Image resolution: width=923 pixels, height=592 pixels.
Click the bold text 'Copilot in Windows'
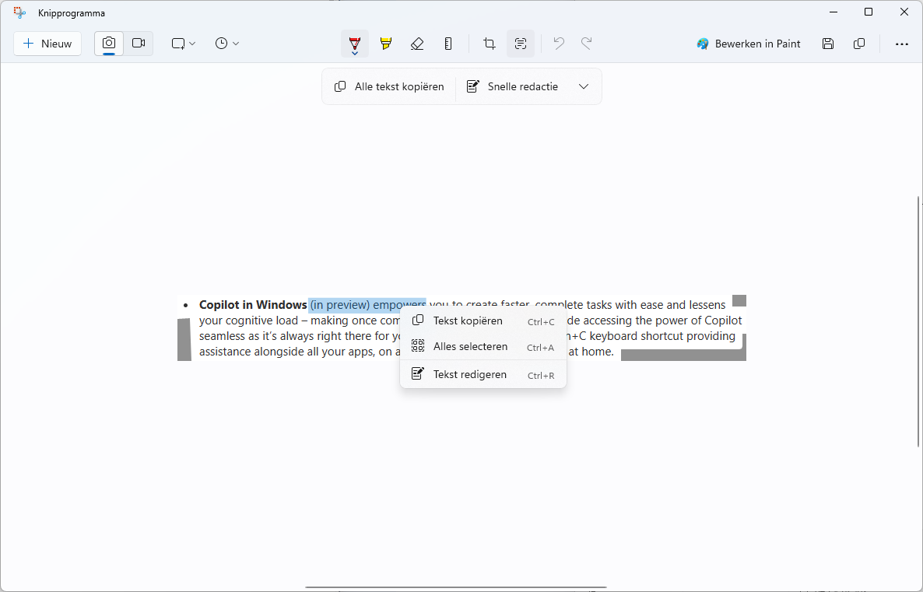[253, 305]
